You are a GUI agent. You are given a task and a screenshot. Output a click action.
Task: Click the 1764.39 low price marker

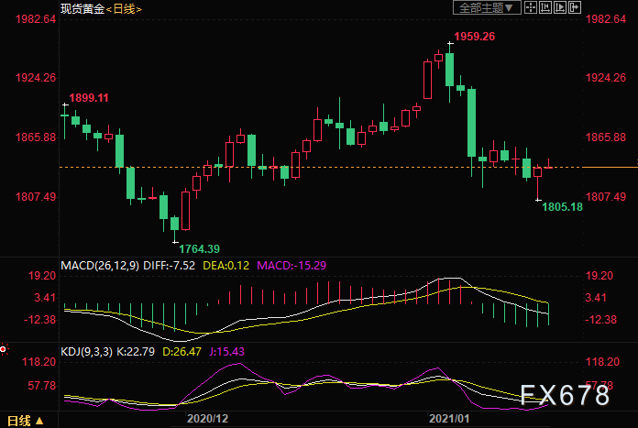click(200, 249)
